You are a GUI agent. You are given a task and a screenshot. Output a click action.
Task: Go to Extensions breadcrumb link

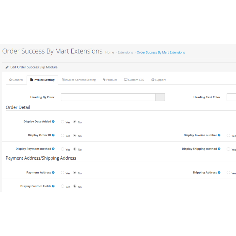click(x=125, y=53)
